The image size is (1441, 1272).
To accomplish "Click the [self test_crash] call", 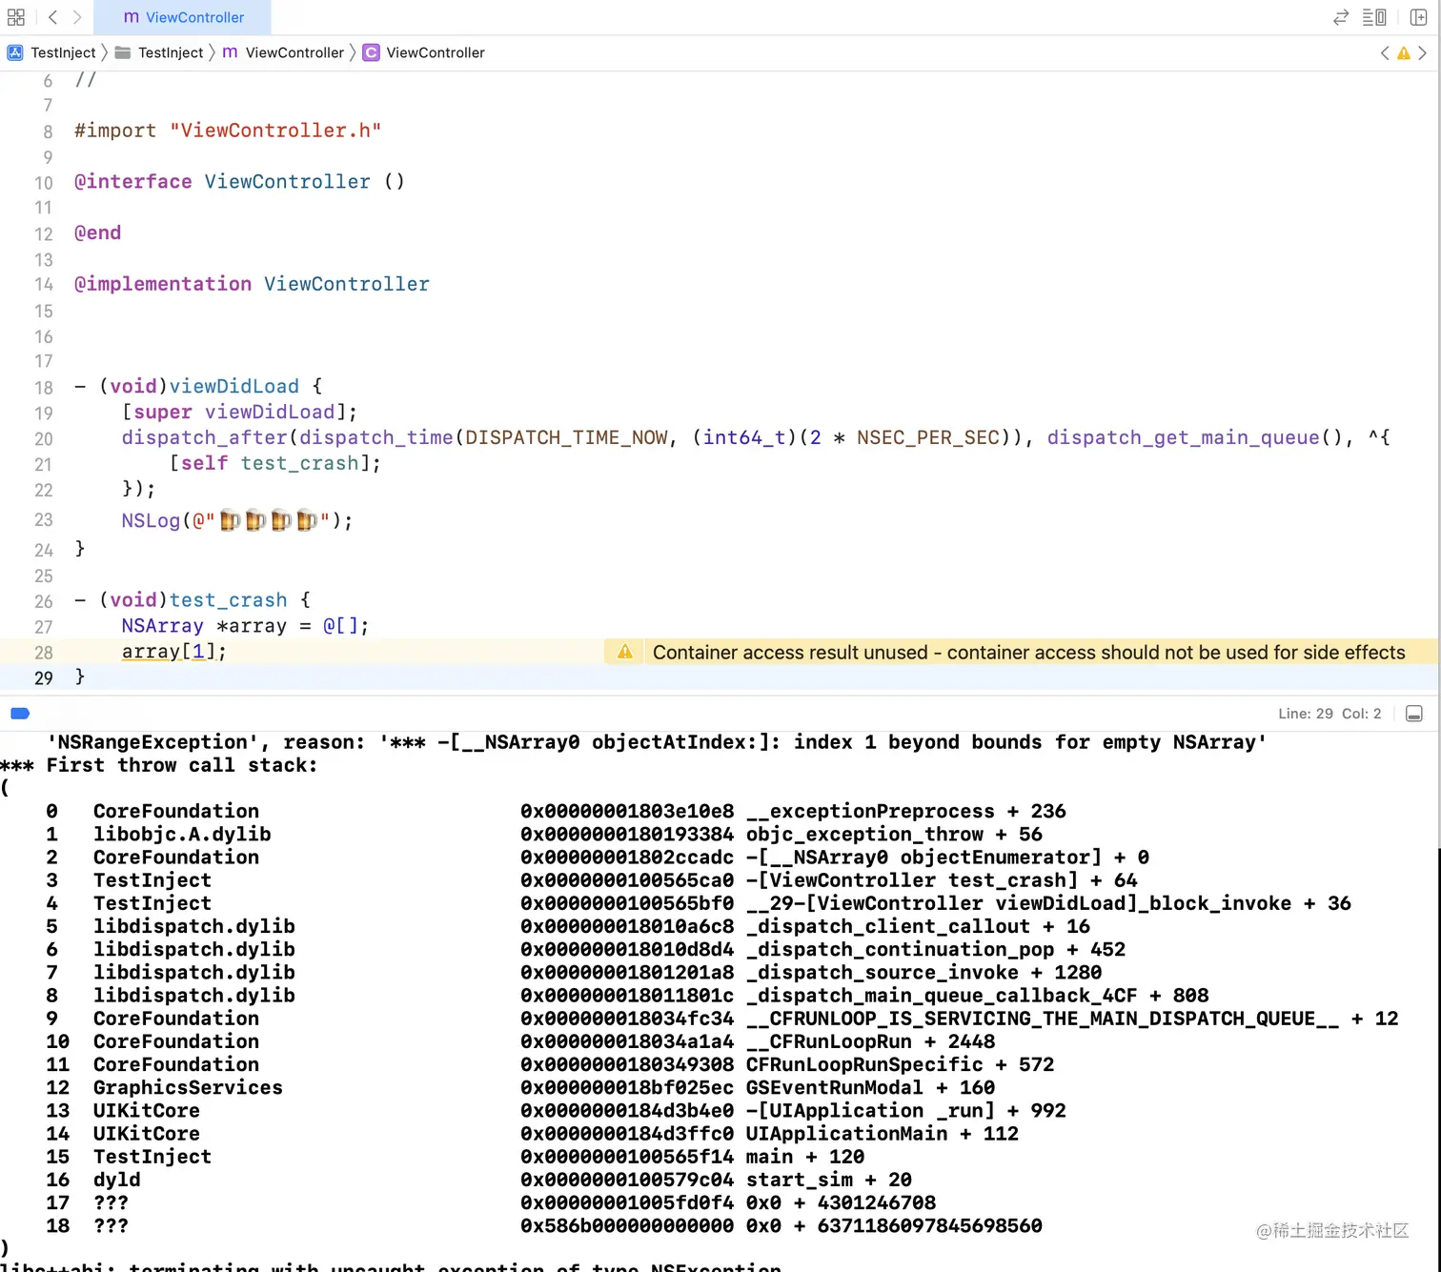I will coord(275,463).
